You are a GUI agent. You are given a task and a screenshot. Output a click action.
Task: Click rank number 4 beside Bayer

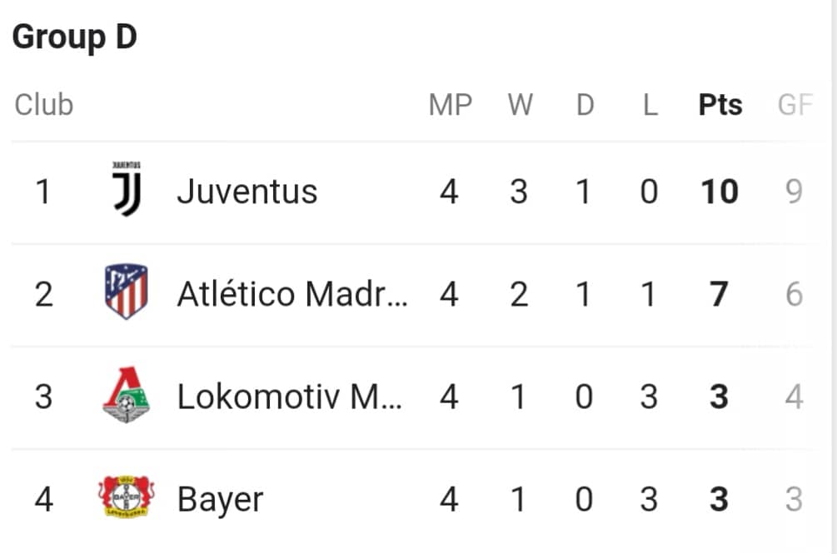coord(44,499)
